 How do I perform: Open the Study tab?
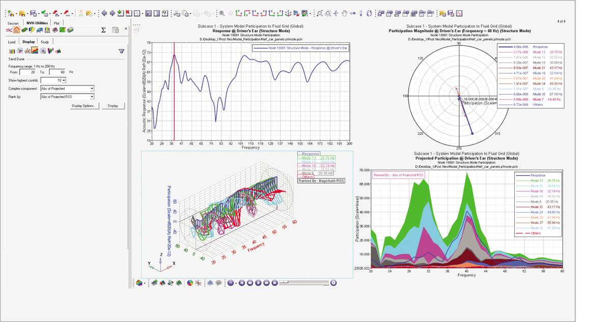[x=45, y=42]
